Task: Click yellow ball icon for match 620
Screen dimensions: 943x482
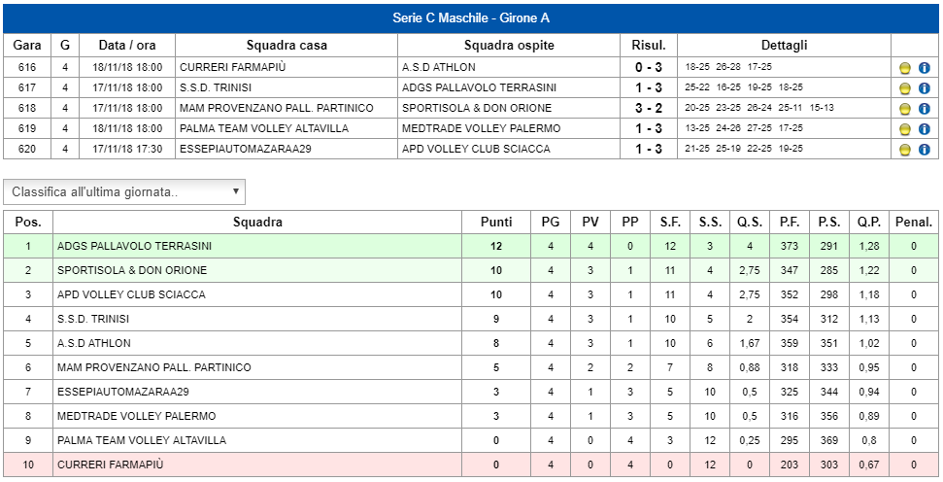Action: pyautogui.click(x=904, y=150)
